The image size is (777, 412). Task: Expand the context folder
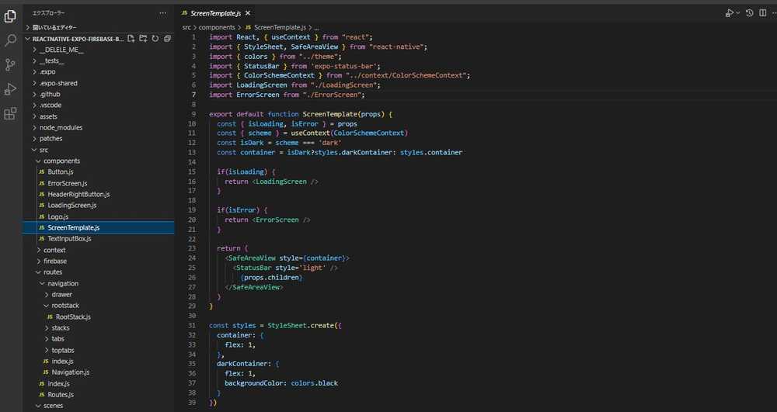pos(99,251)
